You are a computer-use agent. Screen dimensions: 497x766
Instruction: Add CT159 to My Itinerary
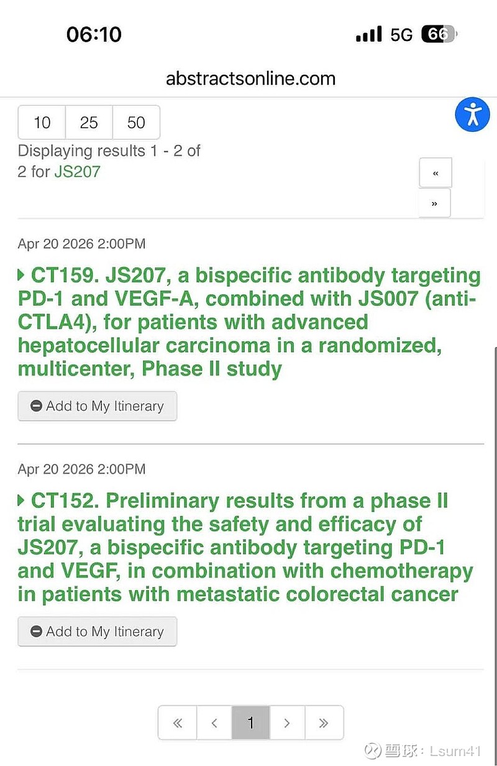point(98,406)
